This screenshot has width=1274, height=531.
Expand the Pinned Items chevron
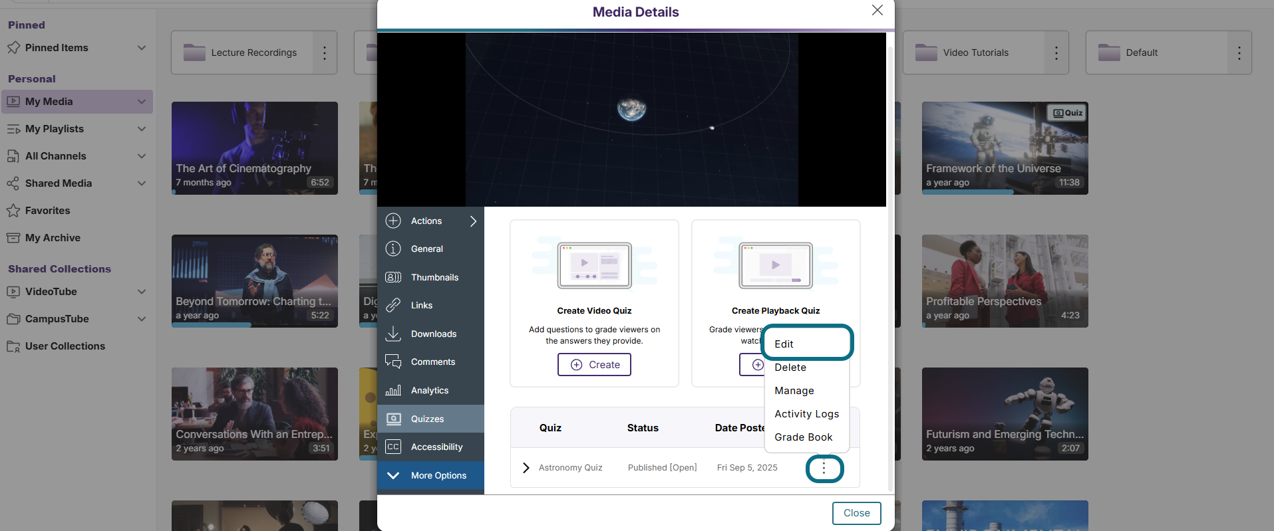tap(142, 48)
